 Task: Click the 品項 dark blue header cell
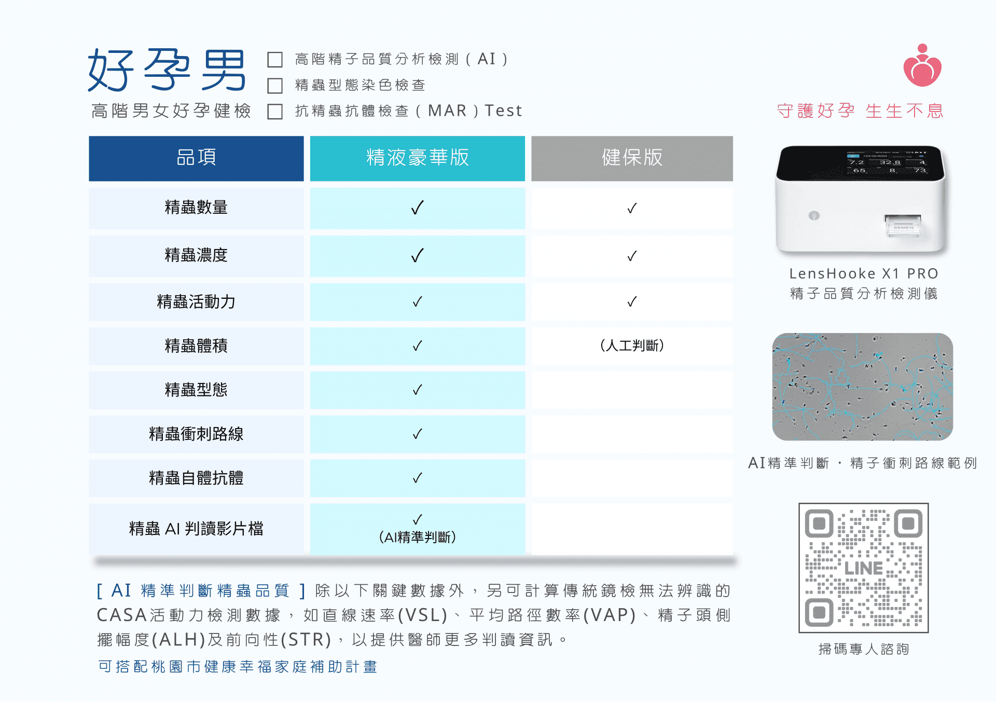pyautogui.click(x=196, y=158)
